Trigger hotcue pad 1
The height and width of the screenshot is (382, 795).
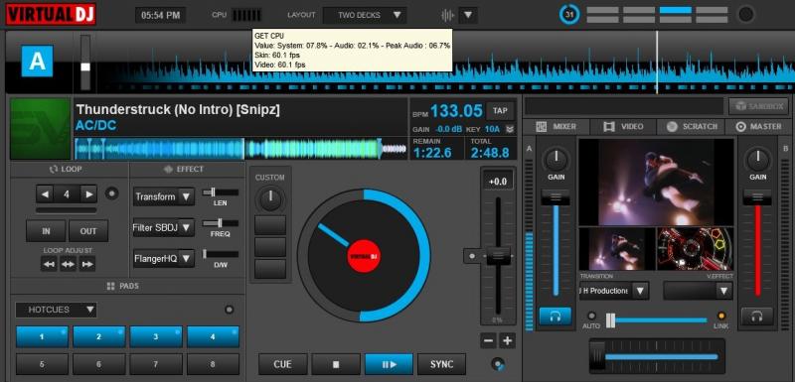(x=42, y=336)
